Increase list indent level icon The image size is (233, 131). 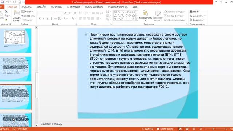click(97, 13)
